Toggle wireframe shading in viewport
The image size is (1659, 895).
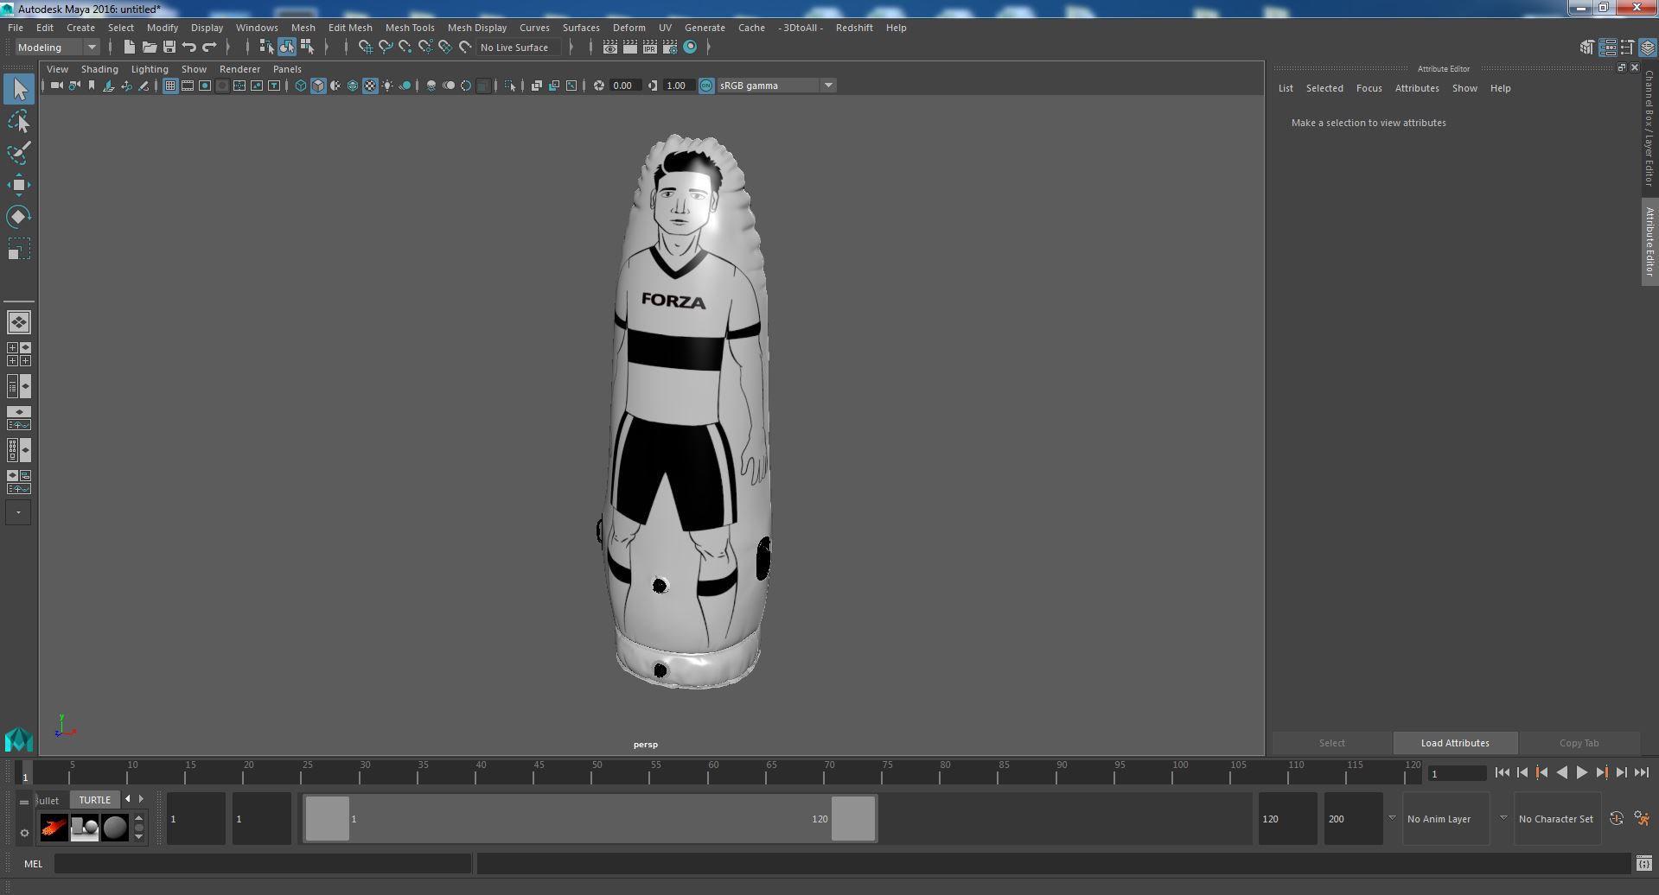301,86
